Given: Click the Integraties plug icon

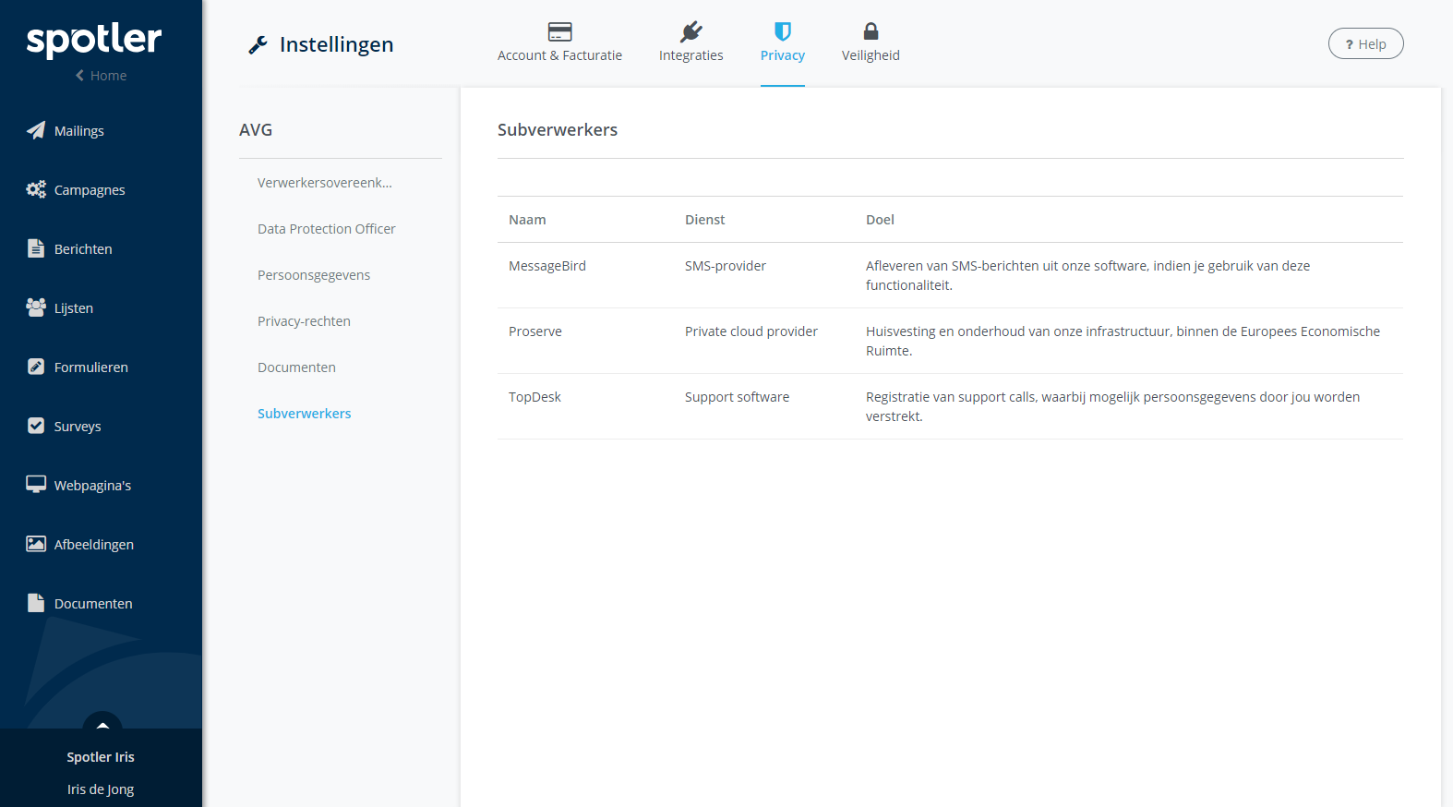Looking at the screenshot, I should [x=691, y=32].
